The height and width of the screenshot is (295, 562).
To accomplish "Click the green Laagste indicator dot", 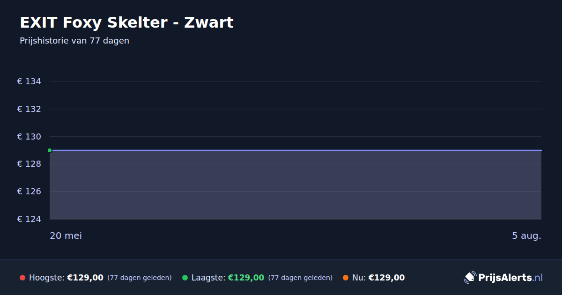I will [x=185, y=278].
